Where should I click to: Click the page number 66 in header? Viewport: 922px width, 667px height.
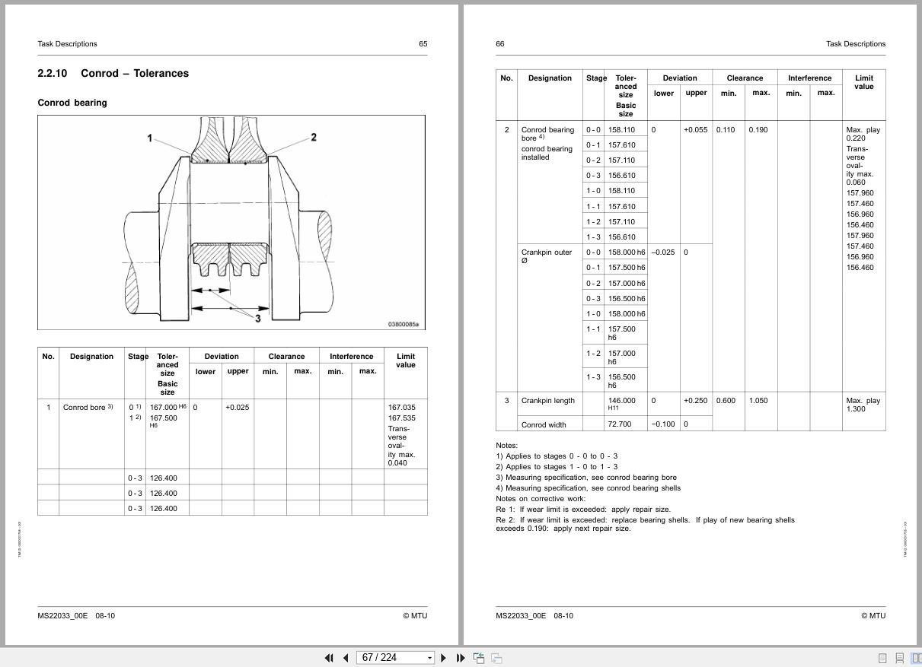(500, 44)
